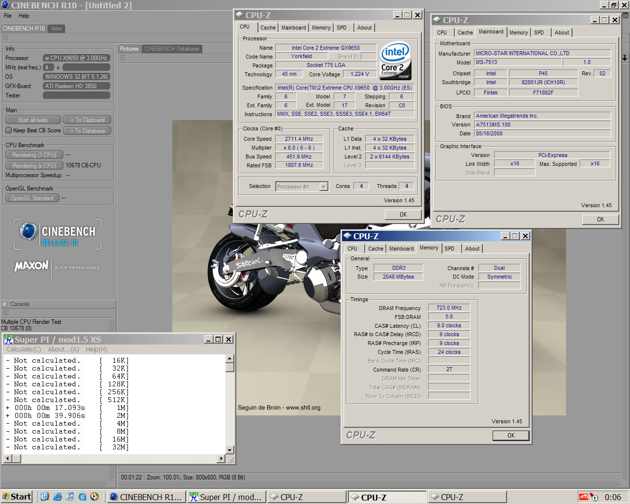Click the mainboard model value MS-7513
630x504 pixels.
pyautogui.click(x=518, y=63)
